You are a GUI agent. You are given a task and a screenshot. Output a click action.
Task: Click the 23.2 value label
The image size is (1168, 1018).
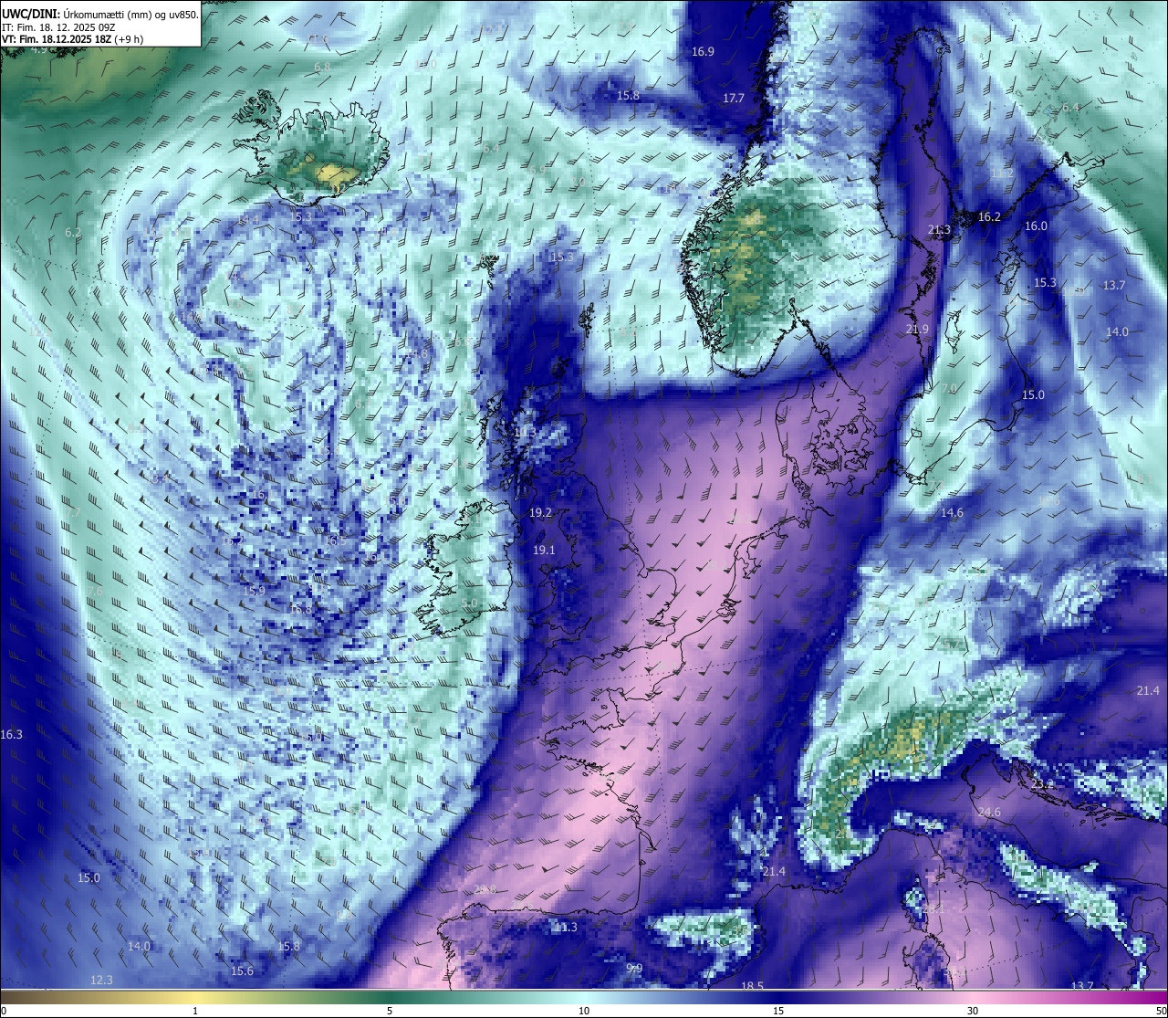(x=1041, y=784)
